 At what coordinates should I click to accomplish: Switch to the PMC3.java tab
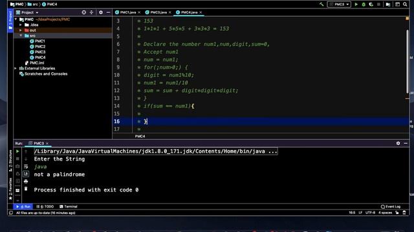click(x=156, y=12)
